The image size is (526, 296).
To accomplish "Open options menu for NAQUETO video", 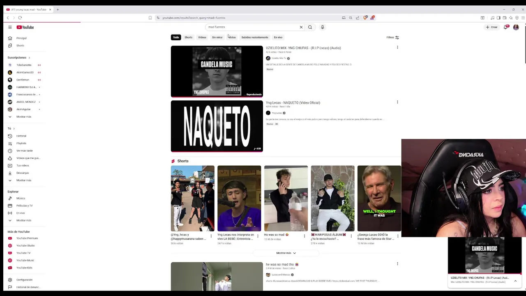I will [x=397, y=102].
